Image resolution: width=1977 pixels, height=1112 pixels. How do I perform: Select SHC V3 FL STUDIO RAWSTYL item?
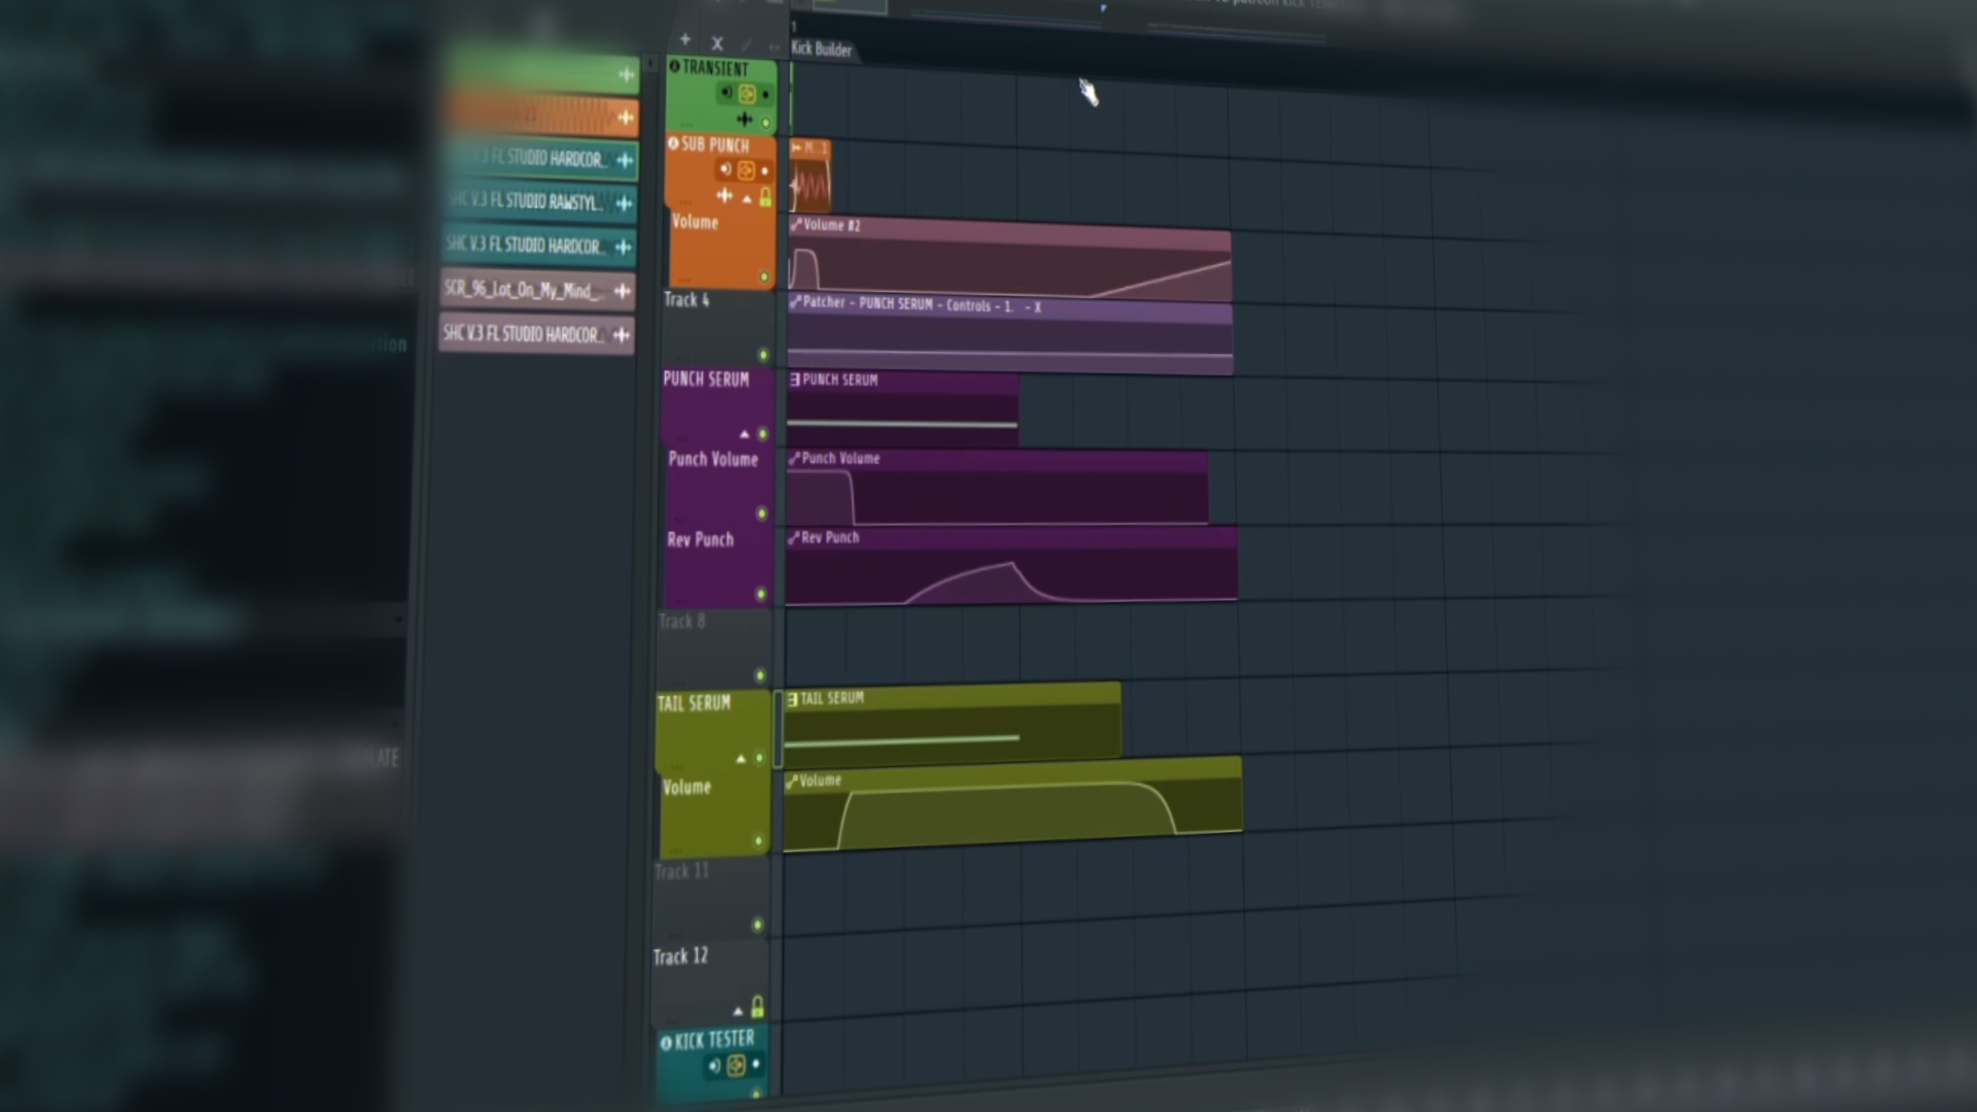click(x=526, y=202)
